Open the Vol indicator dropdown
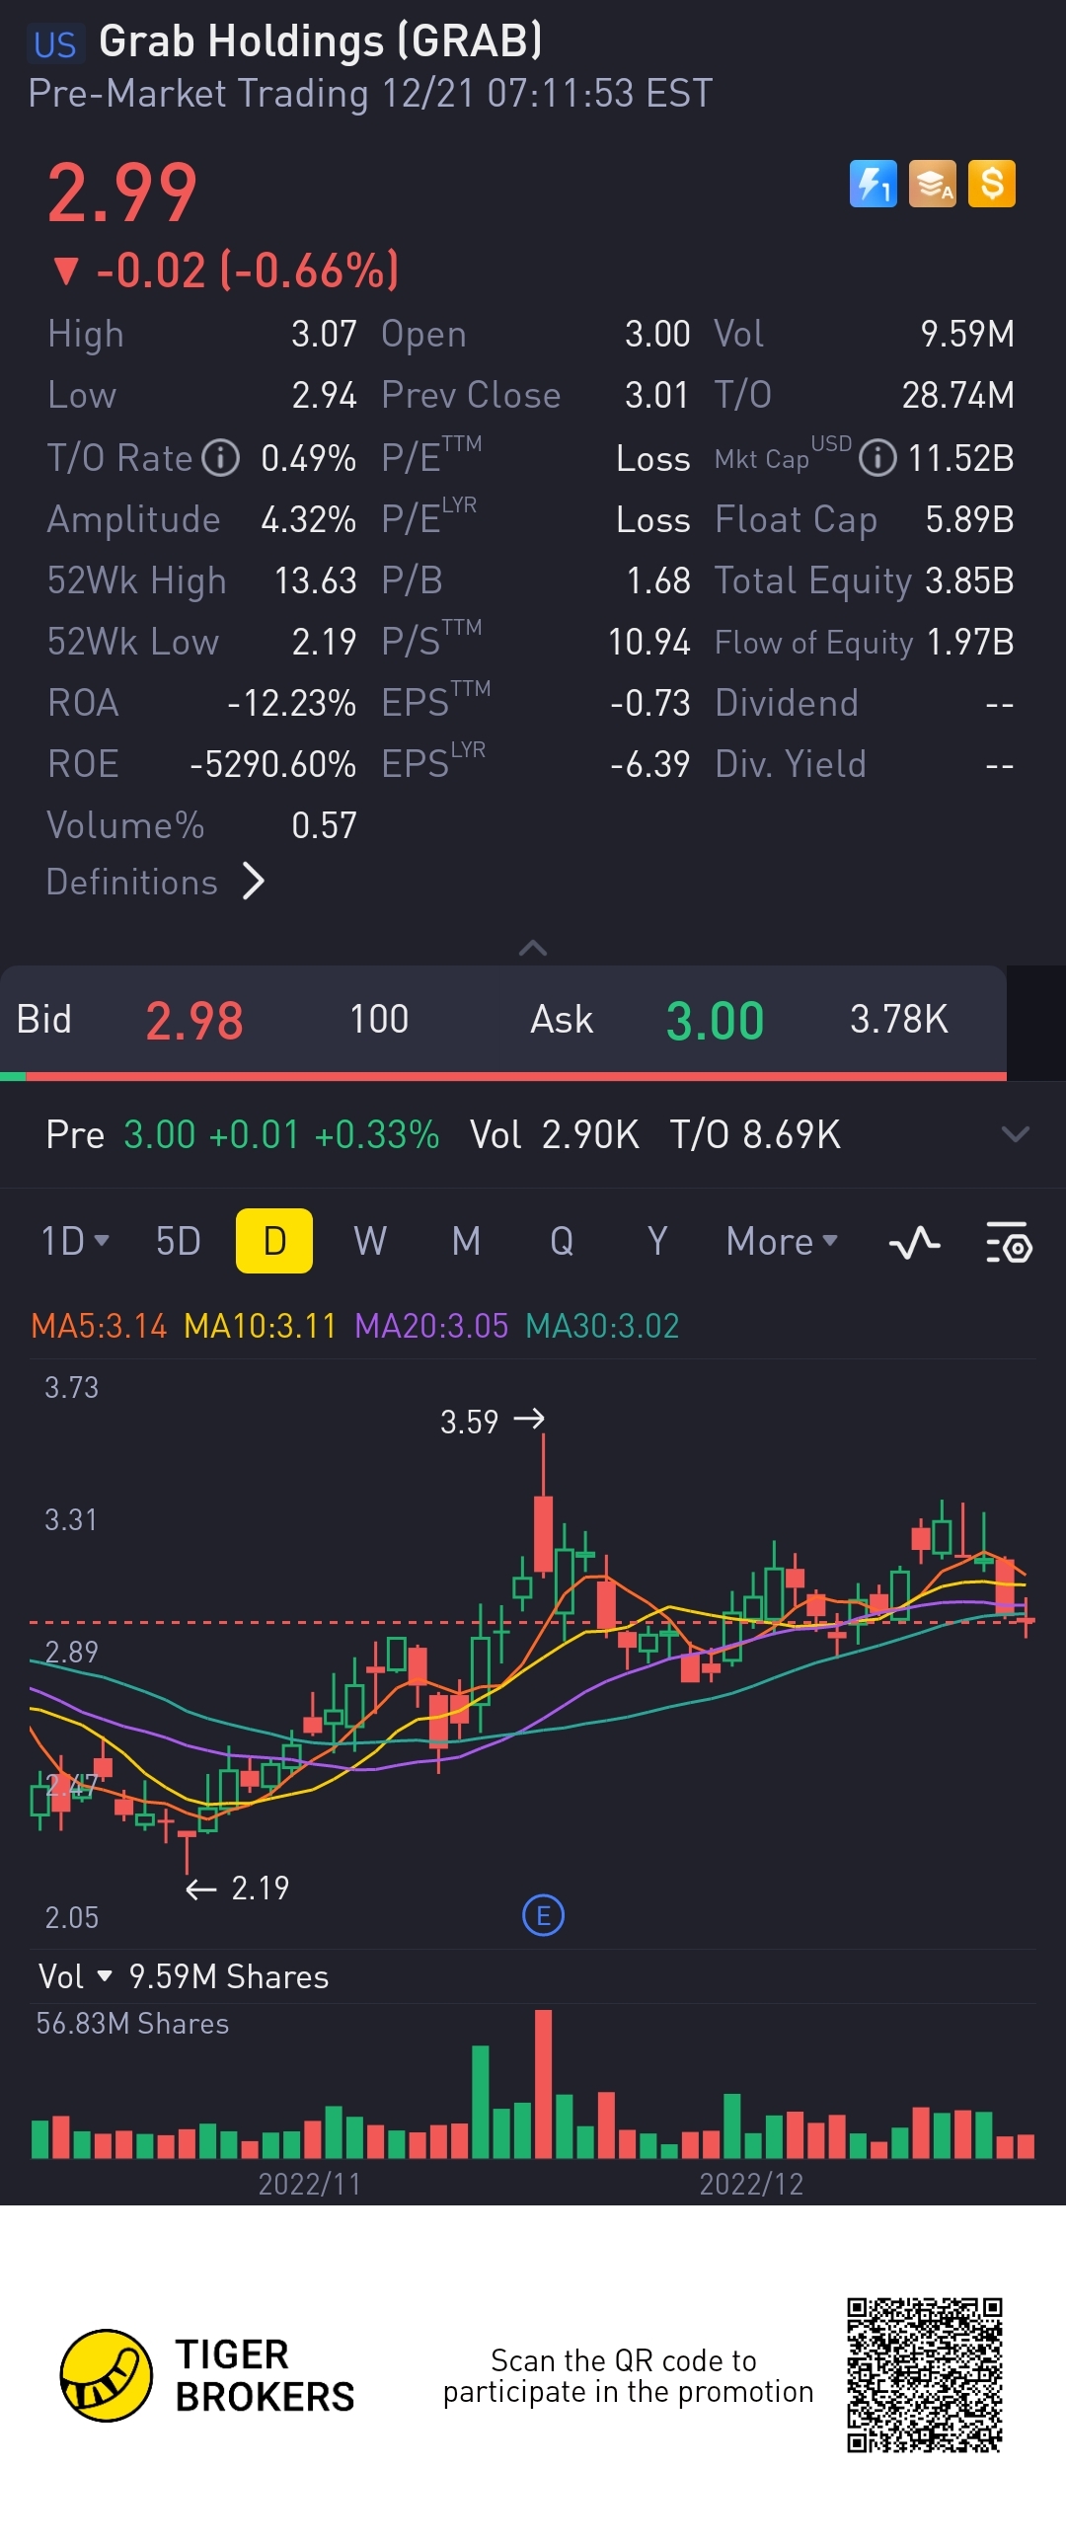Screen dimensions: 1066x2546 [x=75, y=1976]
